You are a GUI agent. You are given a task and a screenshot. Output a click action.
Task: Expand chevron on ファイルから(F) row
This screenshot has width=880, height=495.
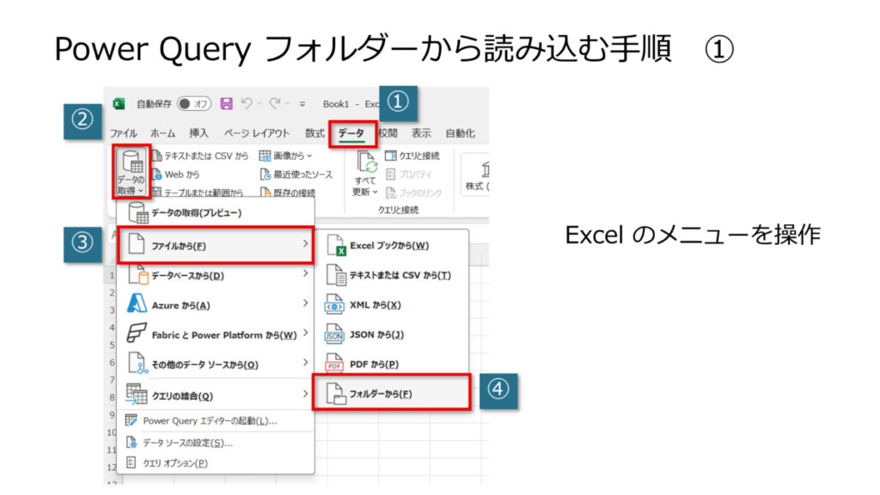point(305,243)
